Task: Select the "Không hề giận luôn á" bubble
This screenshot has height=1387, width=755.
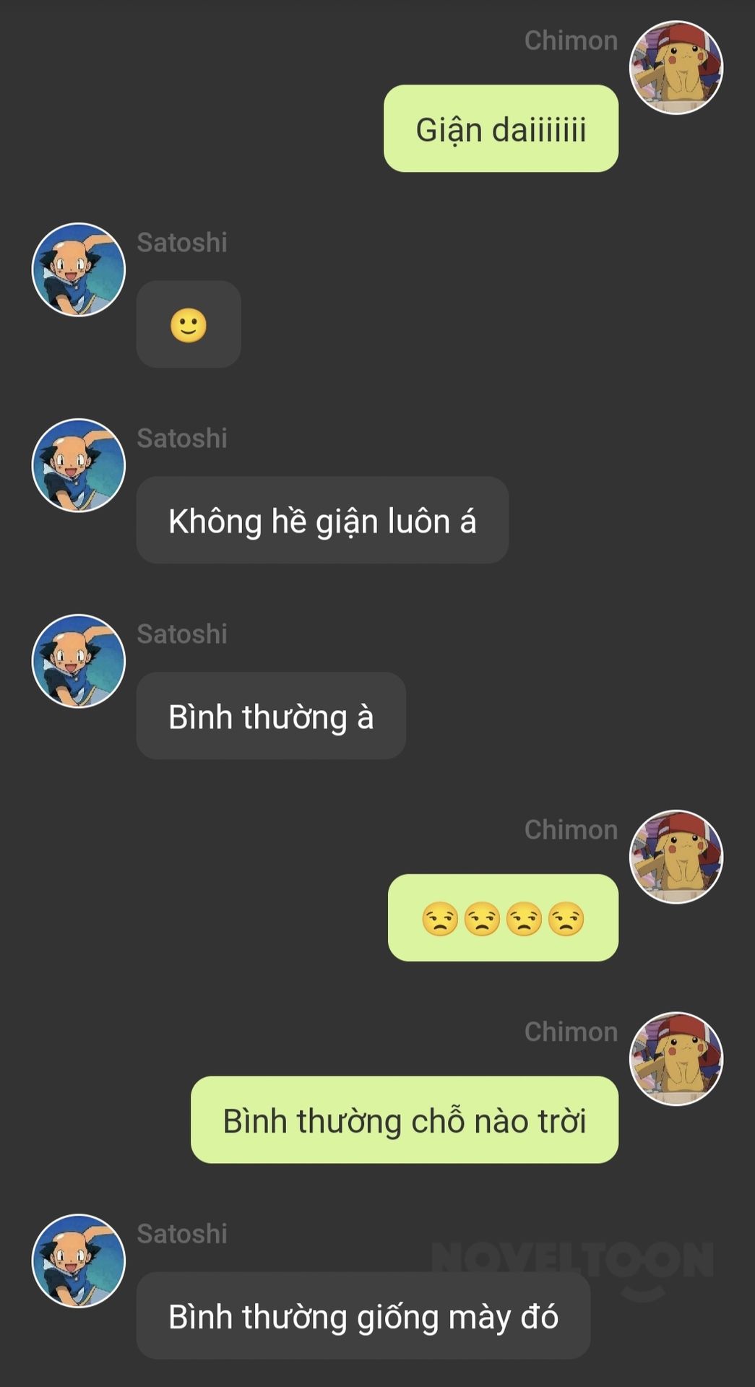Action: pyautogui.click(x=322, y=520)
